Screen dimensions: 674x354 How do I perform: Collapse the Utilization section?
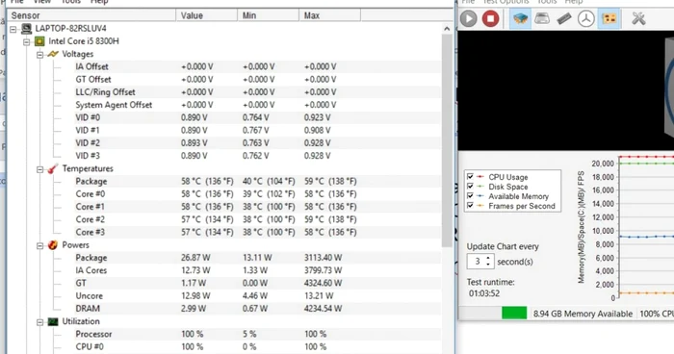40,322
